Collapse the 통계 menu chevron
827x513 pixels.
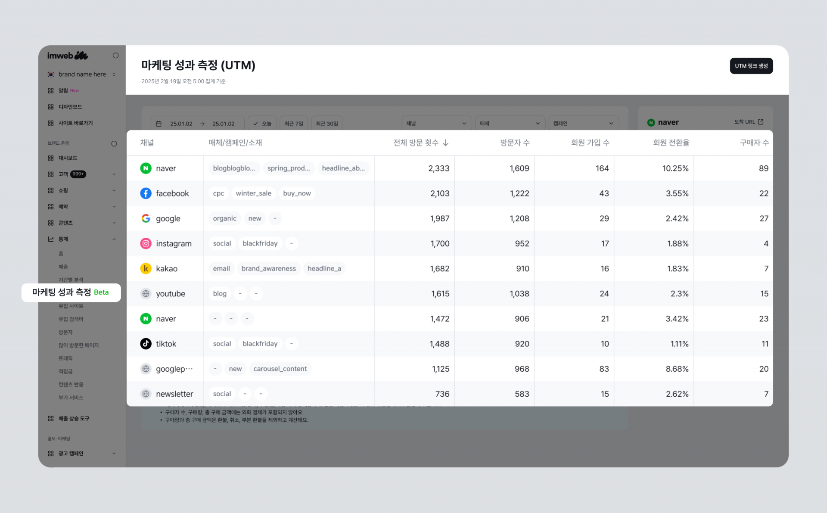pos(114,239)
